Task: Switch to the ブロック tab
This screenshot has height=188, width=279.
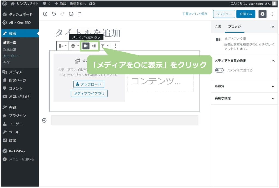Action: (x=235, y=27)
